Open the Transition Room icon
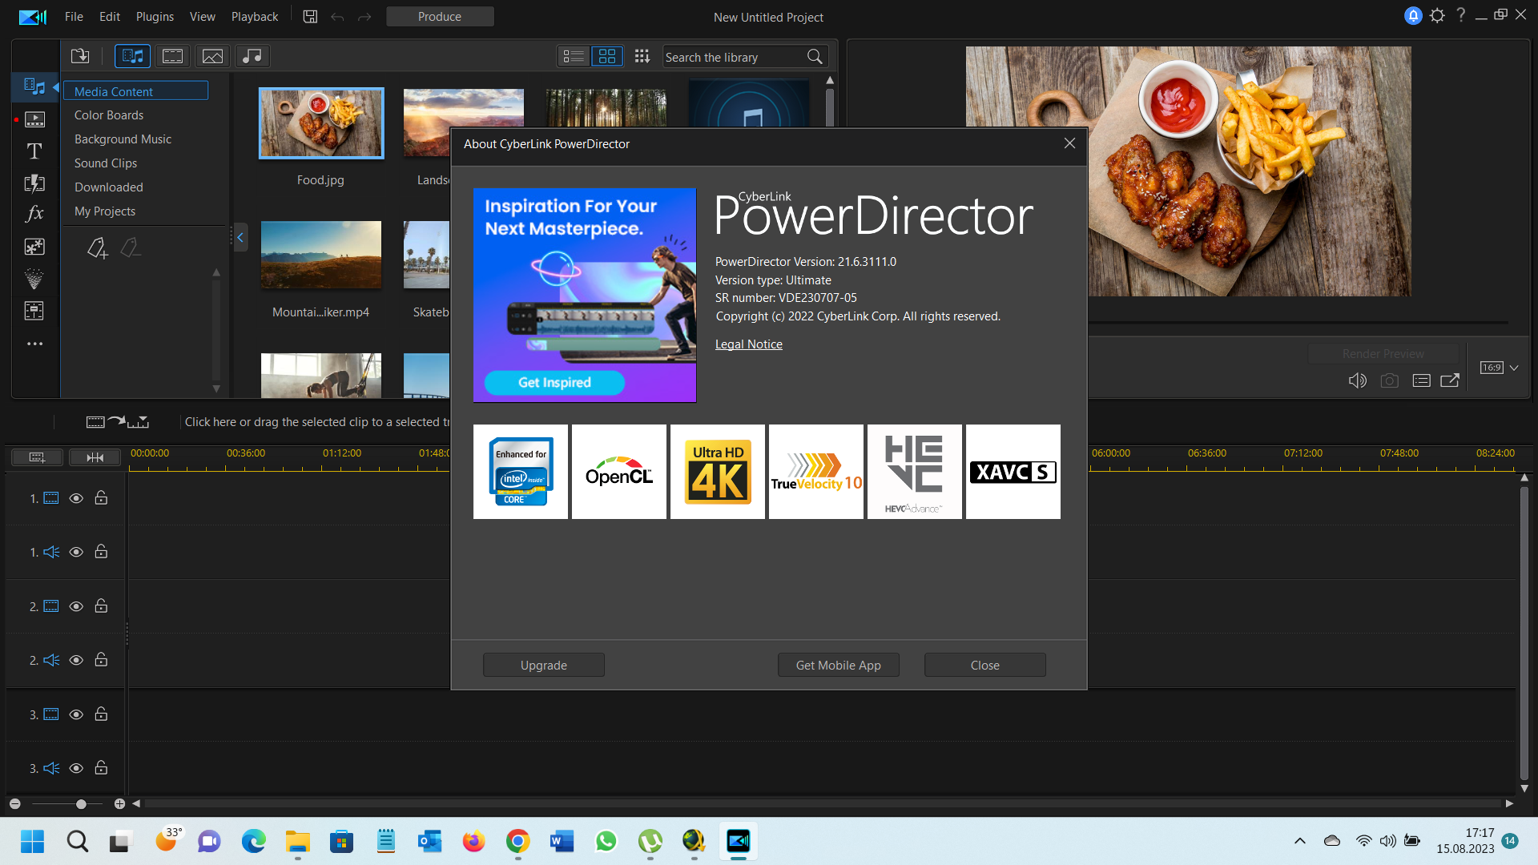This screenshot has height=865, width=1538. 34,183
